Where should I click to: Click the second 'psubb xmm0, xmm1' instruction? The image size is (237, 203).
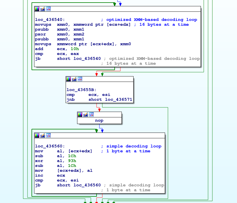point(60,39)
